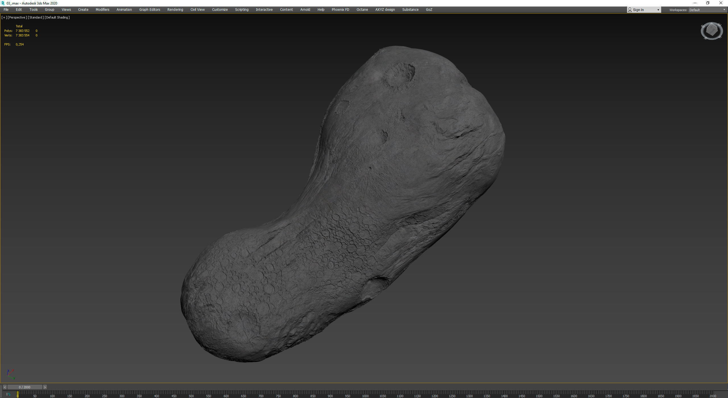The height and width of the screenshot is (398, 728).
Task: Click the FPS value 0,254
Action: click(20, 44)
